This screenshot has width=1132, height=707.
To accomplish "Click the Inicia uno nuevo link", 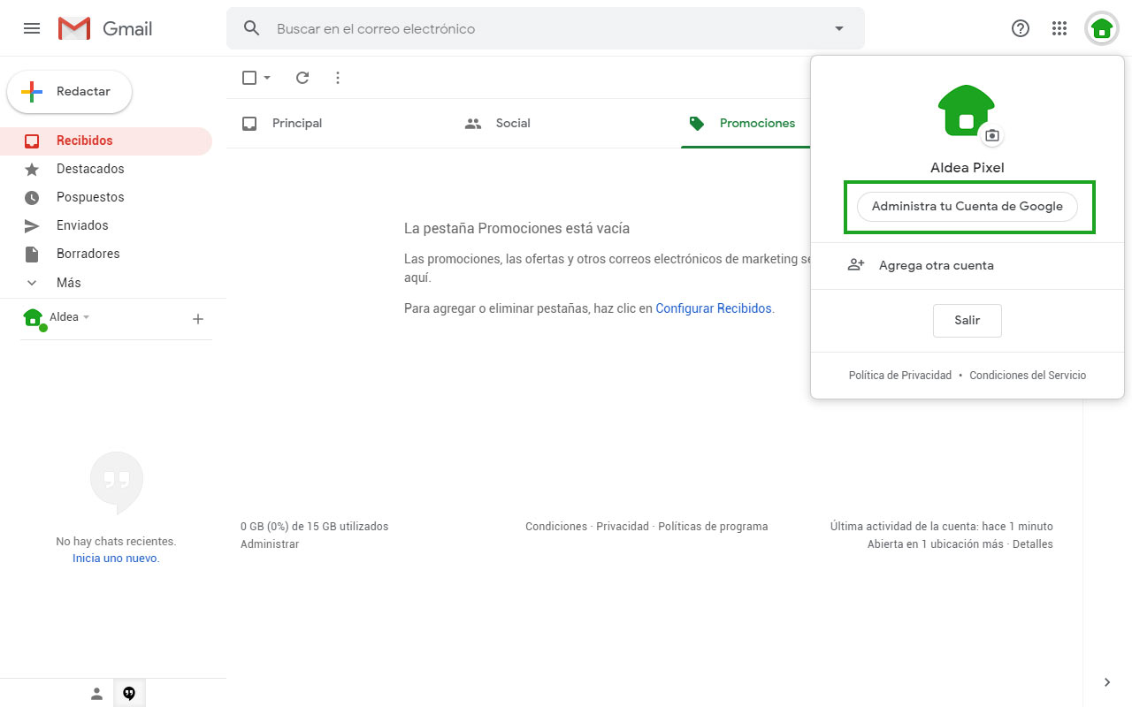I will (x=116, y=559).
